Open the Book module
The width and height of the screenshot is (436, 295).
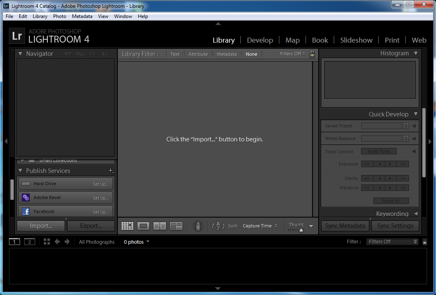(320, 40)
